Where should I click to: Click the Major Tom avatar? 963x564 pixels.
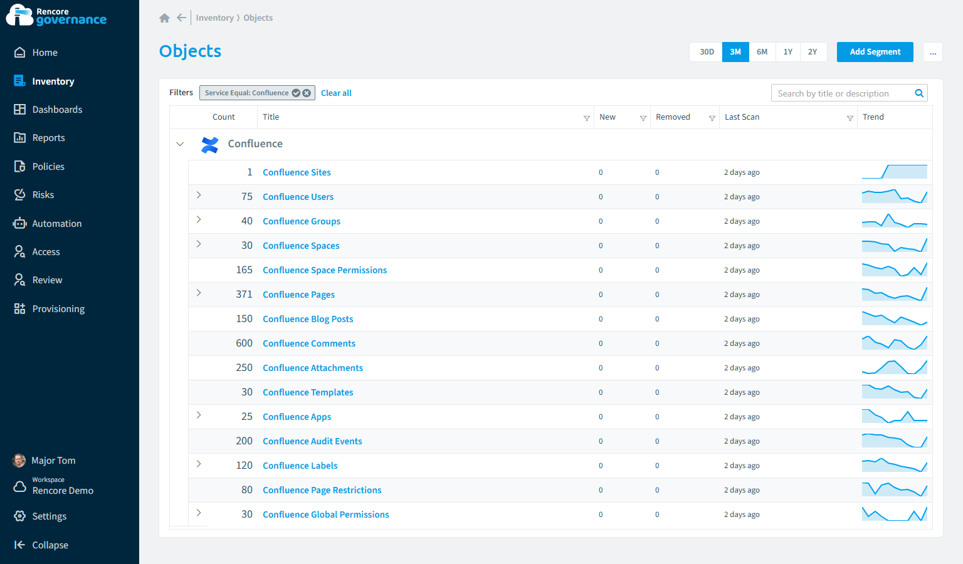click(x=19, y=461)
